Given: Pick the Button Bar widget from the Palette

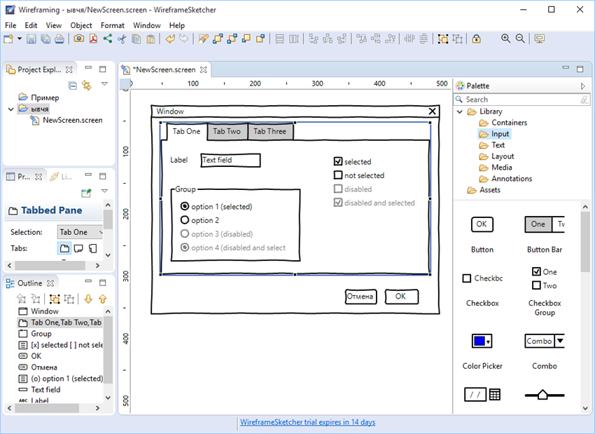Looking at the screenshot, I should tap(545, 235).
